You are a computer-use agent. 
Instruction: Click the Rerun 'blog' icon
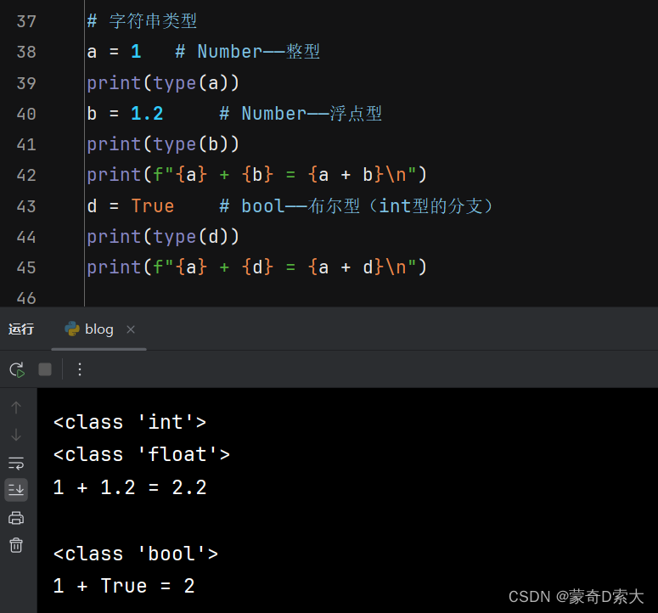[17, 369]
